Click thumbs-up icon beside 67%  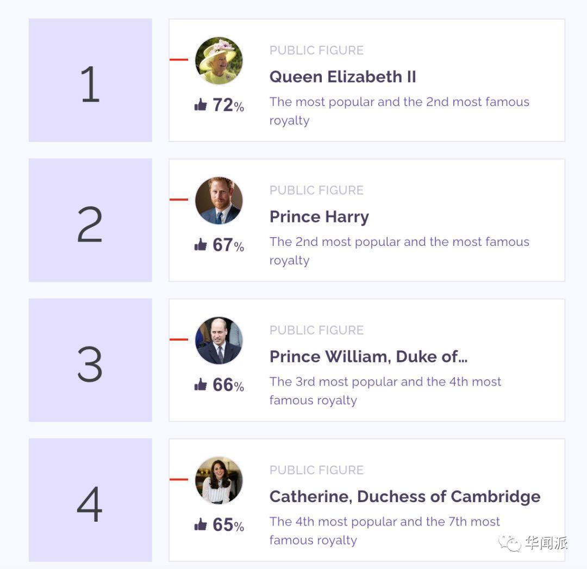tap(201, 244)
